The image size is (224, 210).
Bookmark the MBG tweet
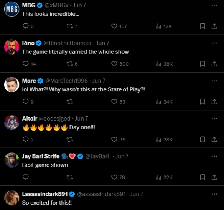click(x=203, y=26)
